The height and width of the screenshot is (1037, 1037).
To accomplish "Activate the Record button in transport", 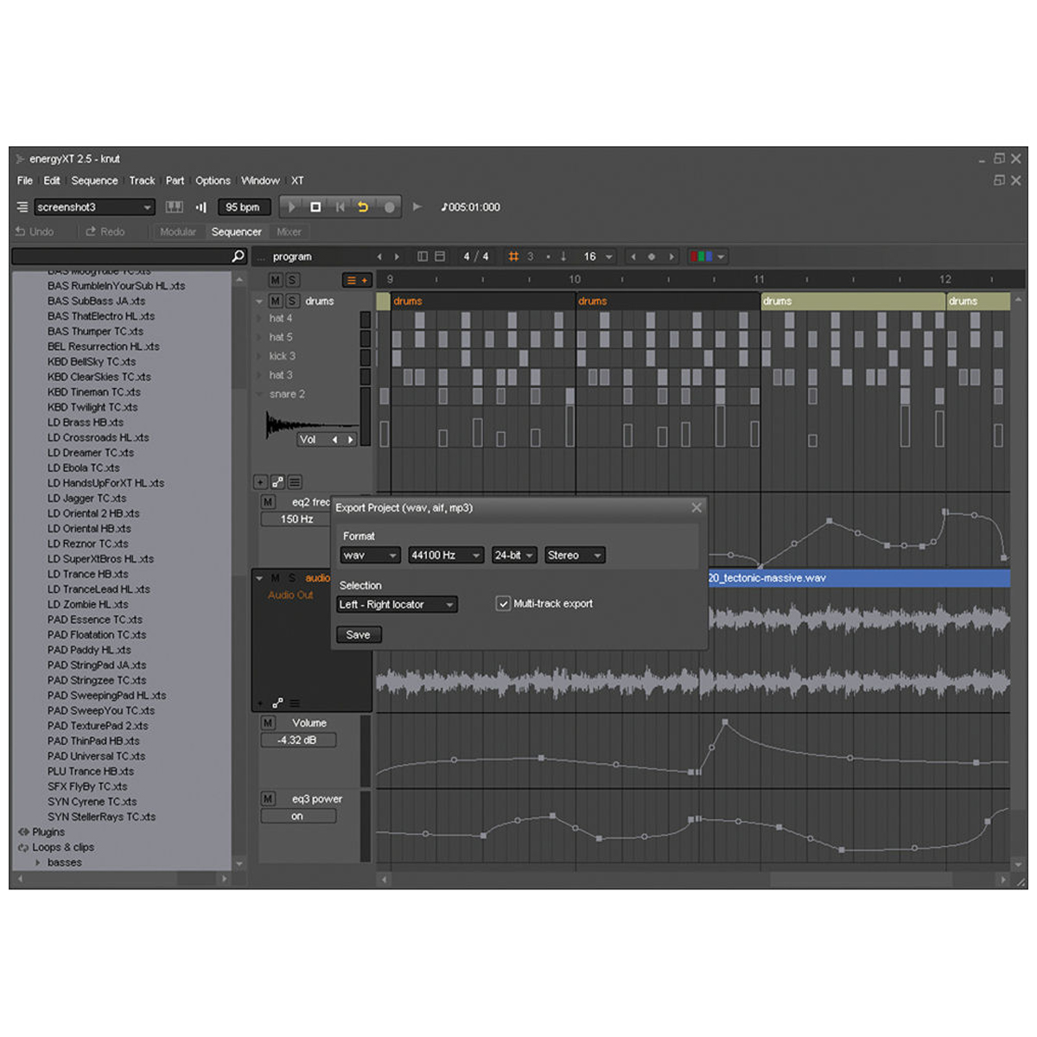I will [x=389, y=207].
